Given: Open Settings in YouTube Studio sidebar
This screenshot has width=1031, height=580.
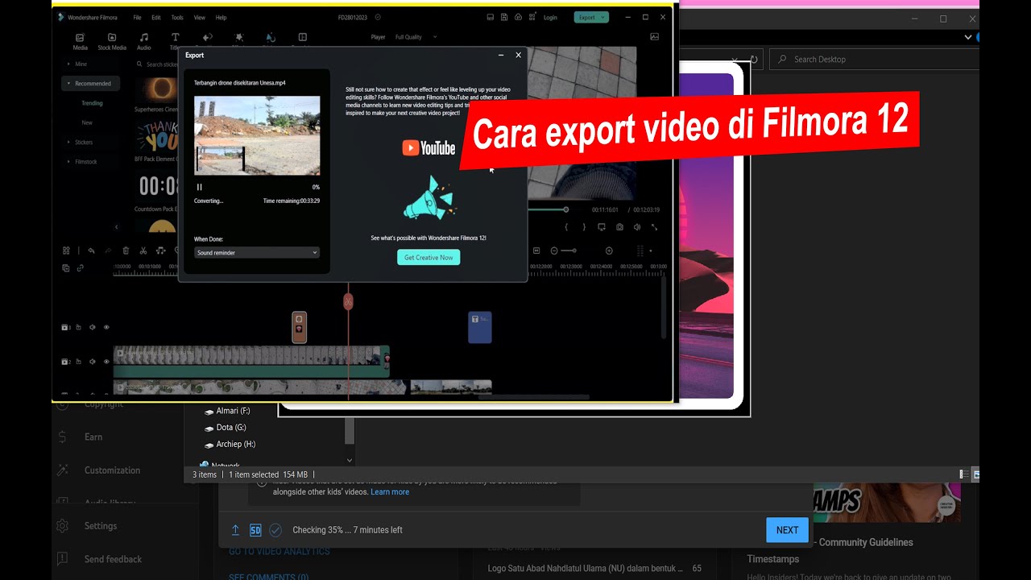Looking at the screenshot, I should 101,525.
